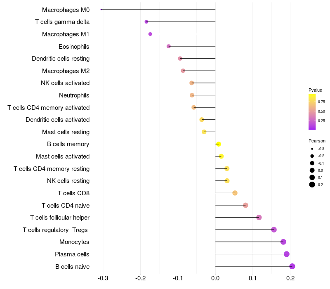
Task: Click the Pvalue color gradient bar
Action: point(312,111)
